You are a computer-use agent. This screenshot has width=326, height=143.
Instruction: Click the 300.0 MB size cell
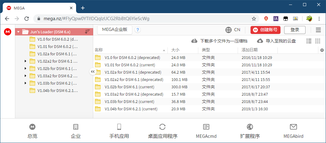pyautogui.click(x=179, y=87)
